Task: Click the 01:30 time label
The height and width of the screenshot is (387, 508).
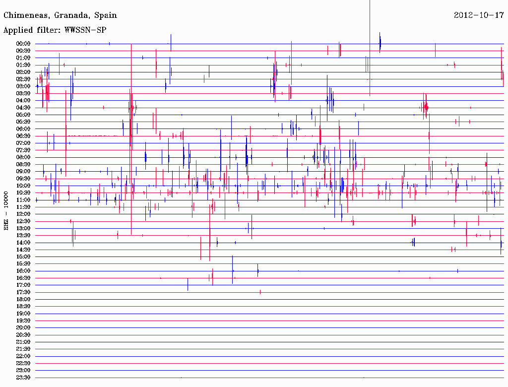Action: (23, 65)
